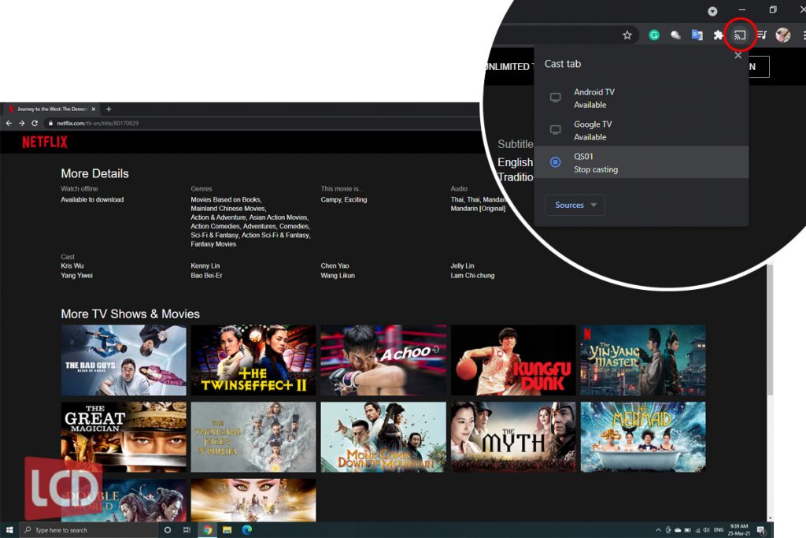Click the Wang Likun cast link
This screenshot has height=538, width=806.
[338, 276]
